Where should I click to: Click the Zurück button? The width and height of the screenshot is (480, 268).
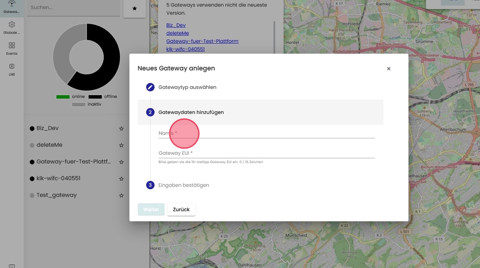[181, 209]
